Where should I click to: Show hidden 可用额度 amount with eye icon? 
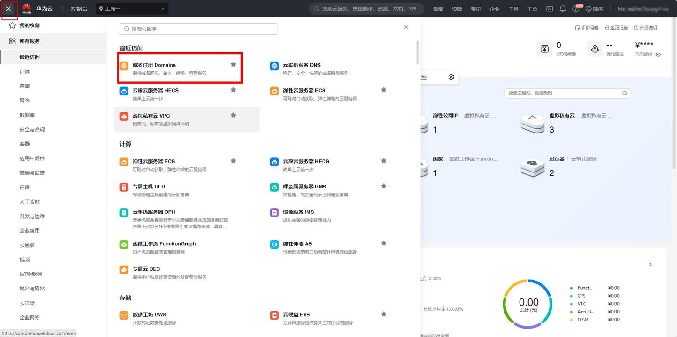click(658, 55)
